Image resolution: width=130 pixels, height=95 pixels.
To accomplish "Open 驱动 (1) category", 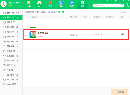I will pos(11,70).
